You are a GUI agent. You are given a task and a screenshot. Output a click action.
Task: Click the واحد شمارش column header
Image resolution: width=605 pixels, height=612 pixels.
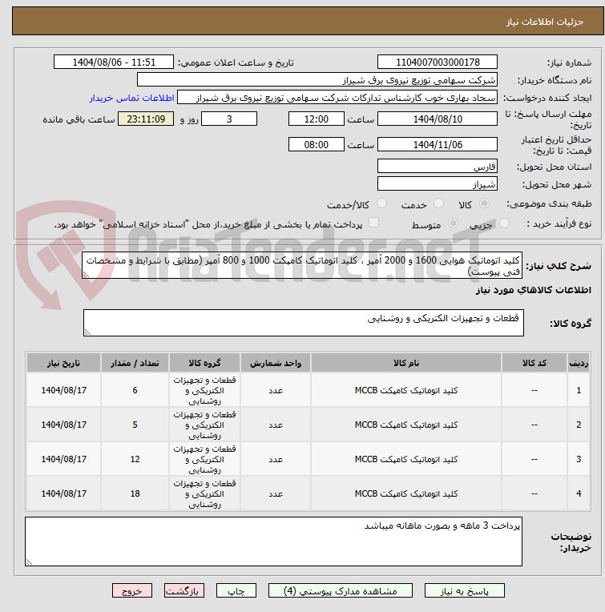click(276, 363)
